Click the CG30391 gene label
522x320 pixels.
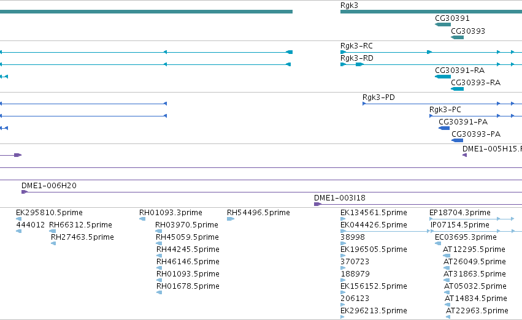click(x=452, y=18)
